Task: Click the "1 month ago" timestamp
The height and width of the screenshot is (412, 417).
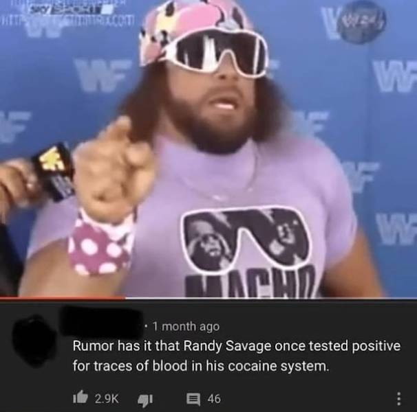Action: pyautogui.click(x=186, y=326)
